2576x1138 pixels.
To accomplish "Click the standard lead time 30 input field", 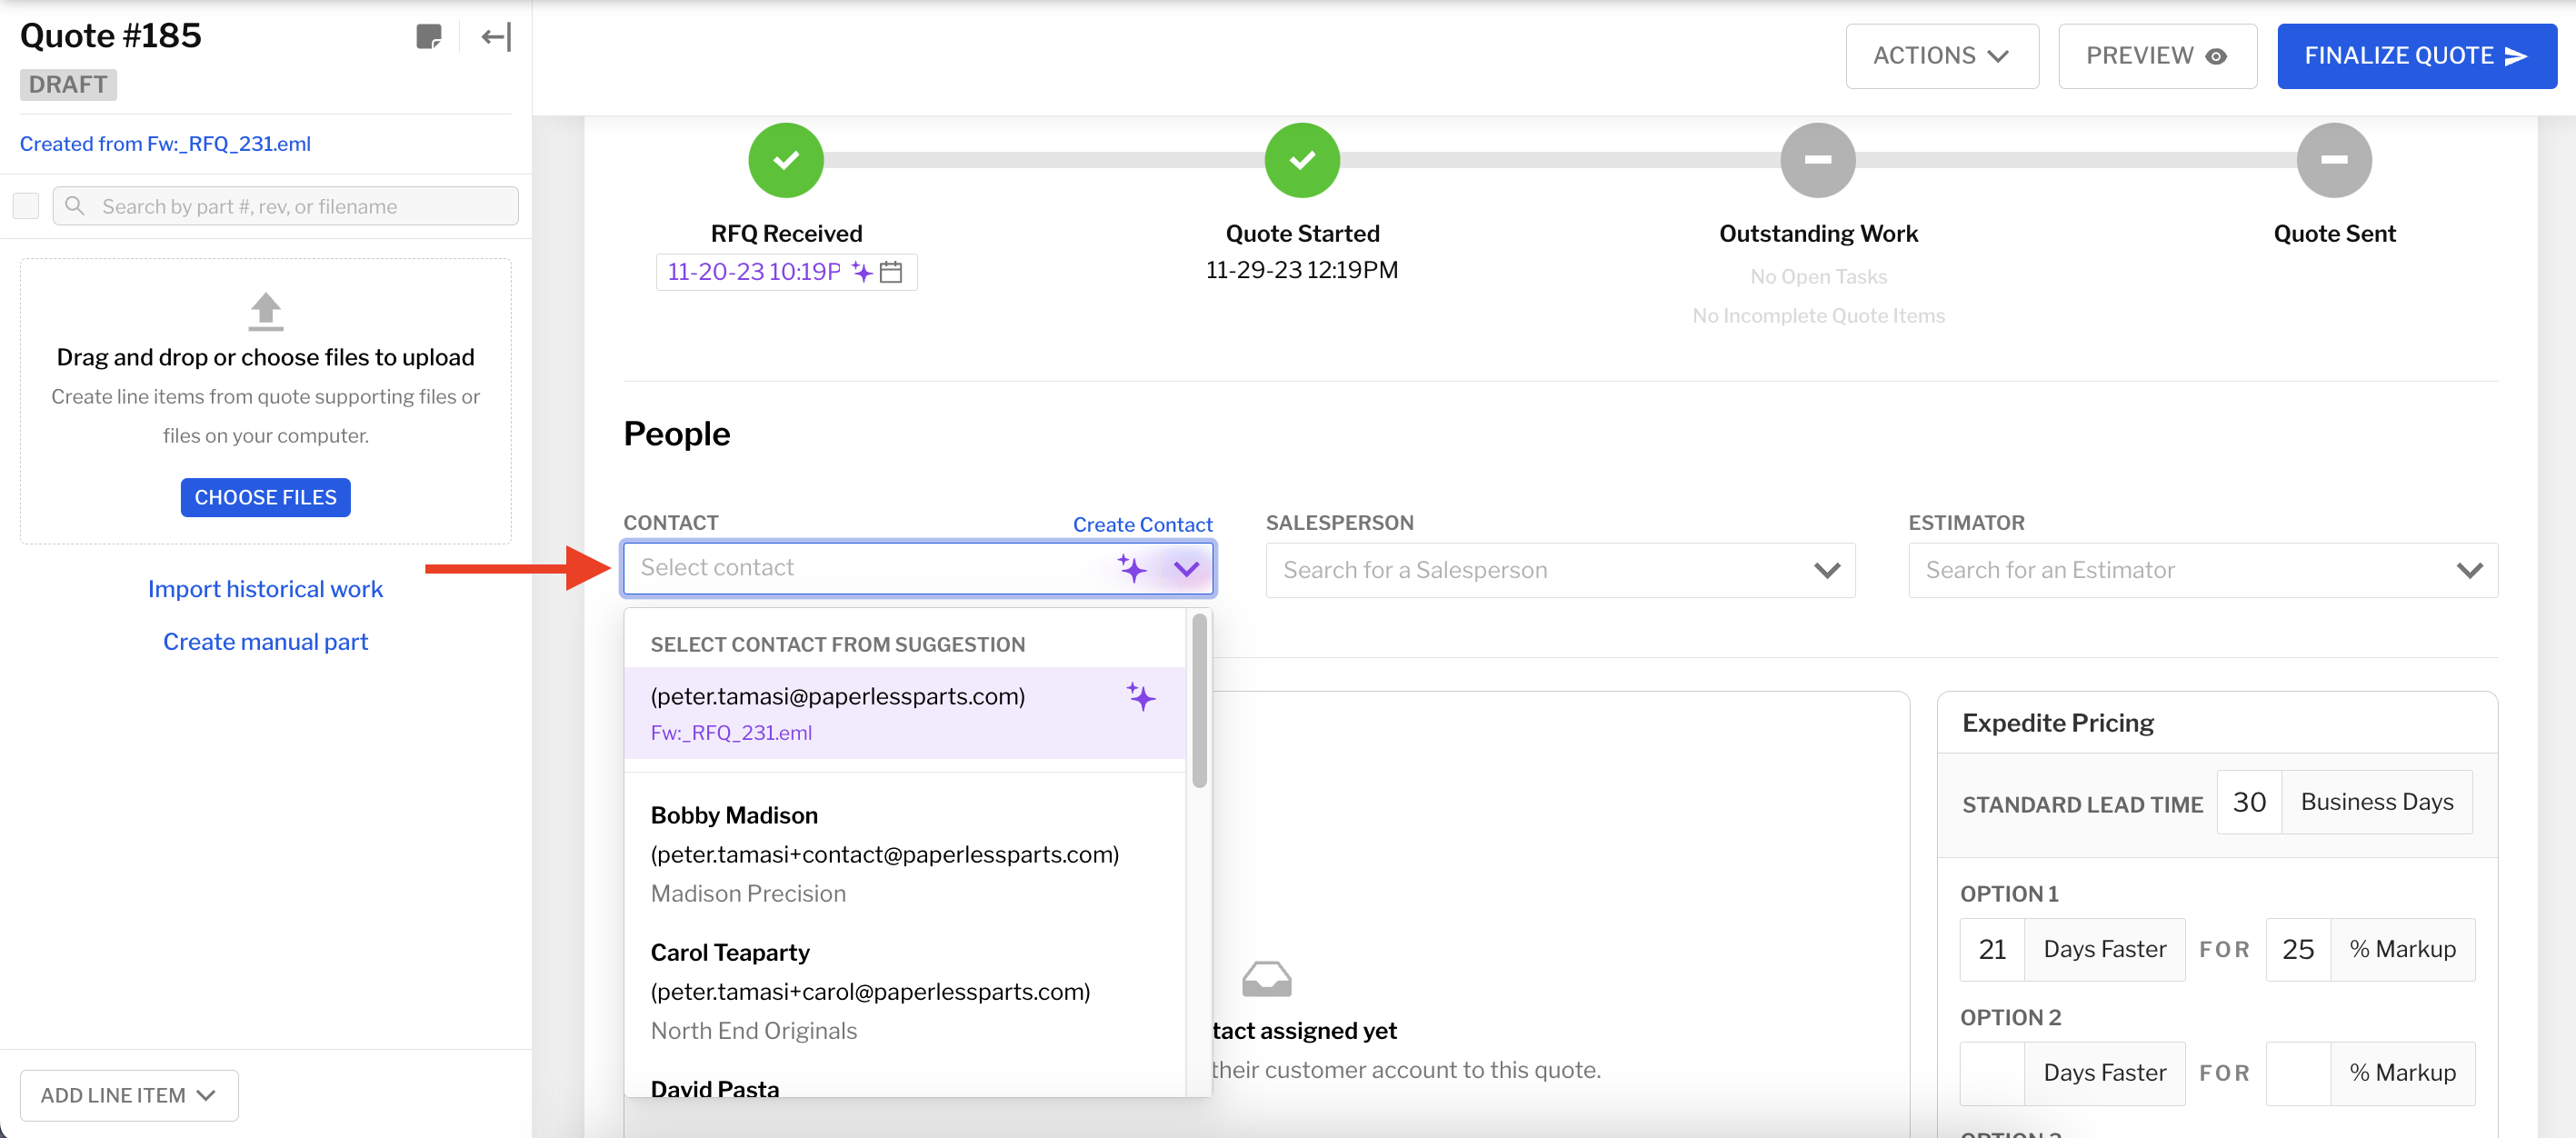I will pyautogui.click(x=2249, y=802).
